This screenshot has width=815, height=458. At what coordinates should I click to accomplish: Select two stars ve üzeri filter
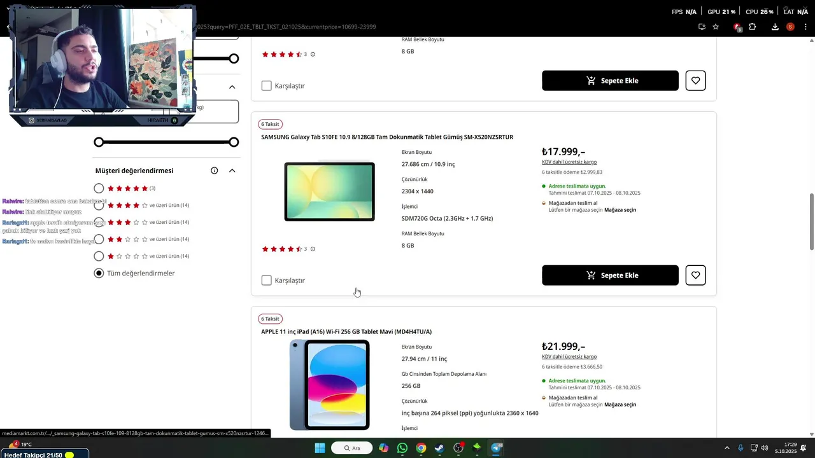(99, 239)
